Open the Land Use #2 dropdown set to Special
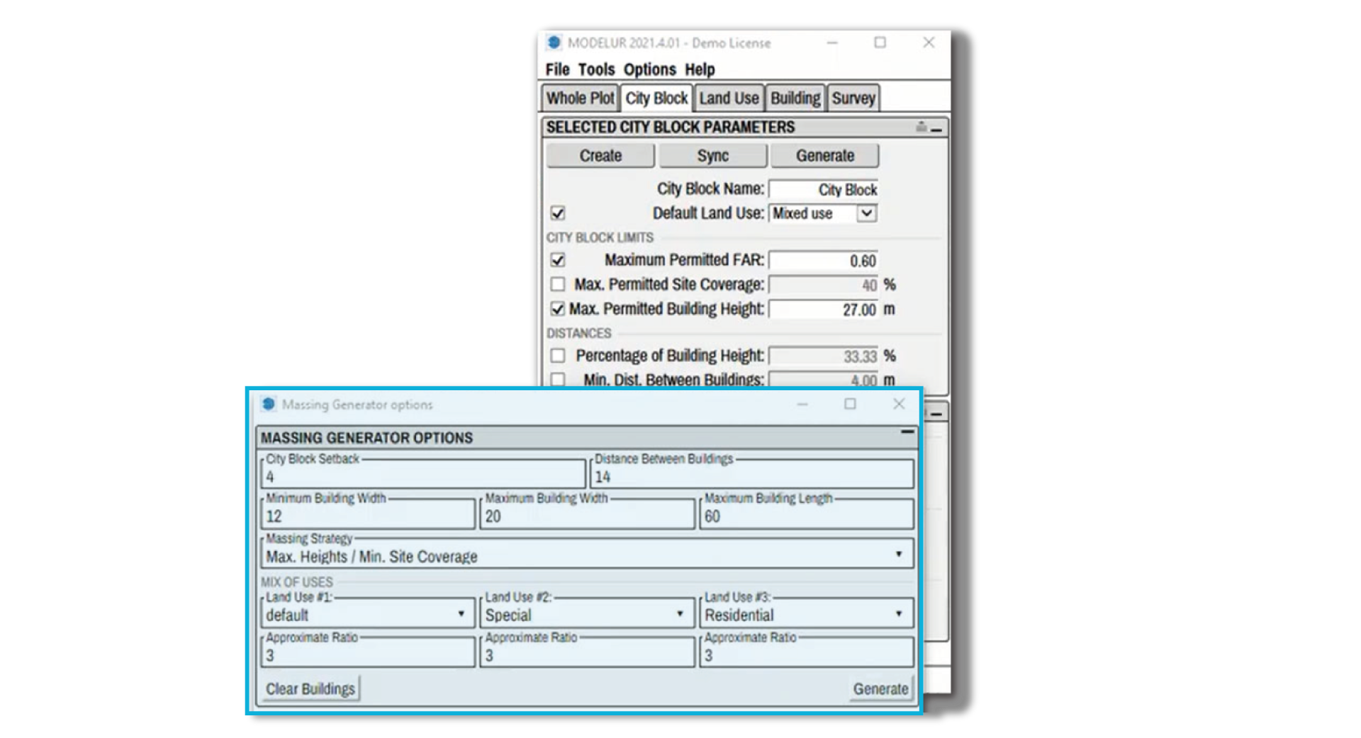 [x=681, y=613]
